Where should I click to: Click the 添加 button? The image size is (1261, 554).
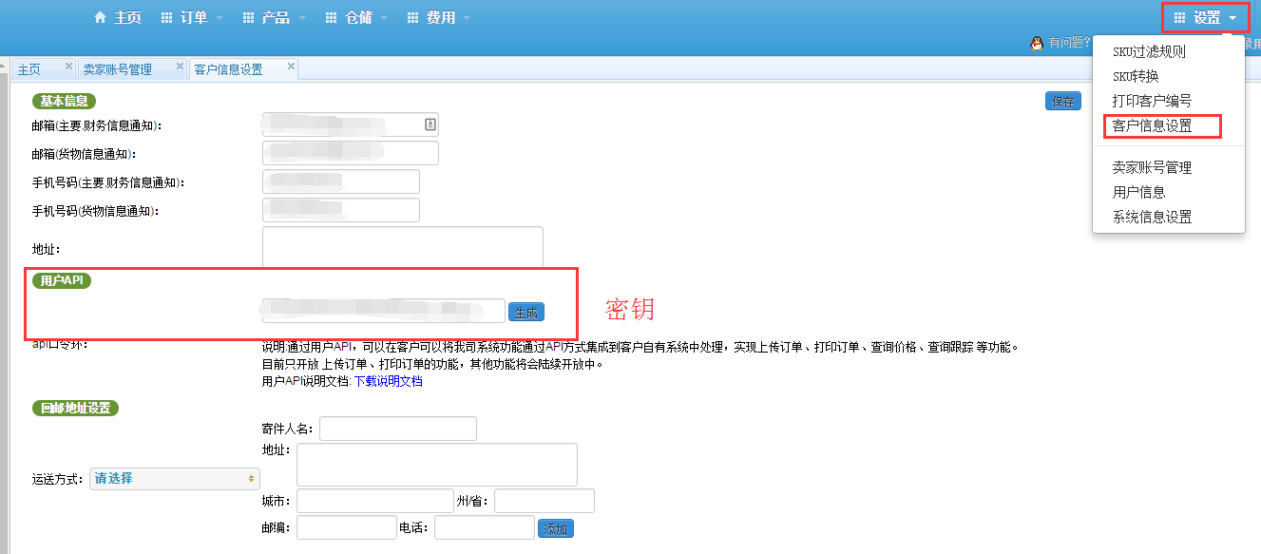click(x=556, y=529)
